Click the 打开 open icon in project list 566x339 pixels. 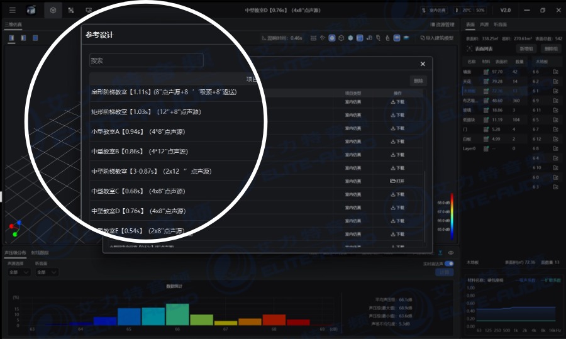[x=397, y=181]
